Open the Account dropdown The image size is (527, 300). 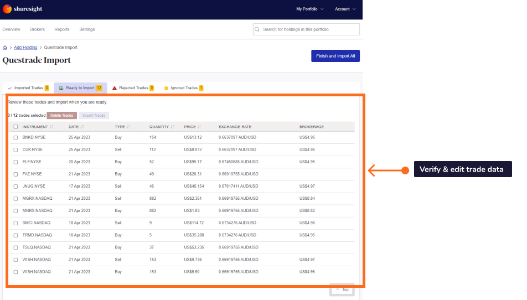345,9
